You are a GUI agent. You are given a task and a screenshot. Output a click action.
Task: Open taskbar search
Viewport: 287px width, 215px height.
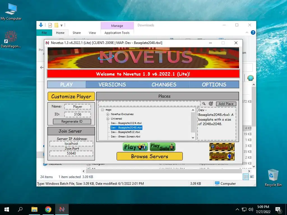coord(20,209)
